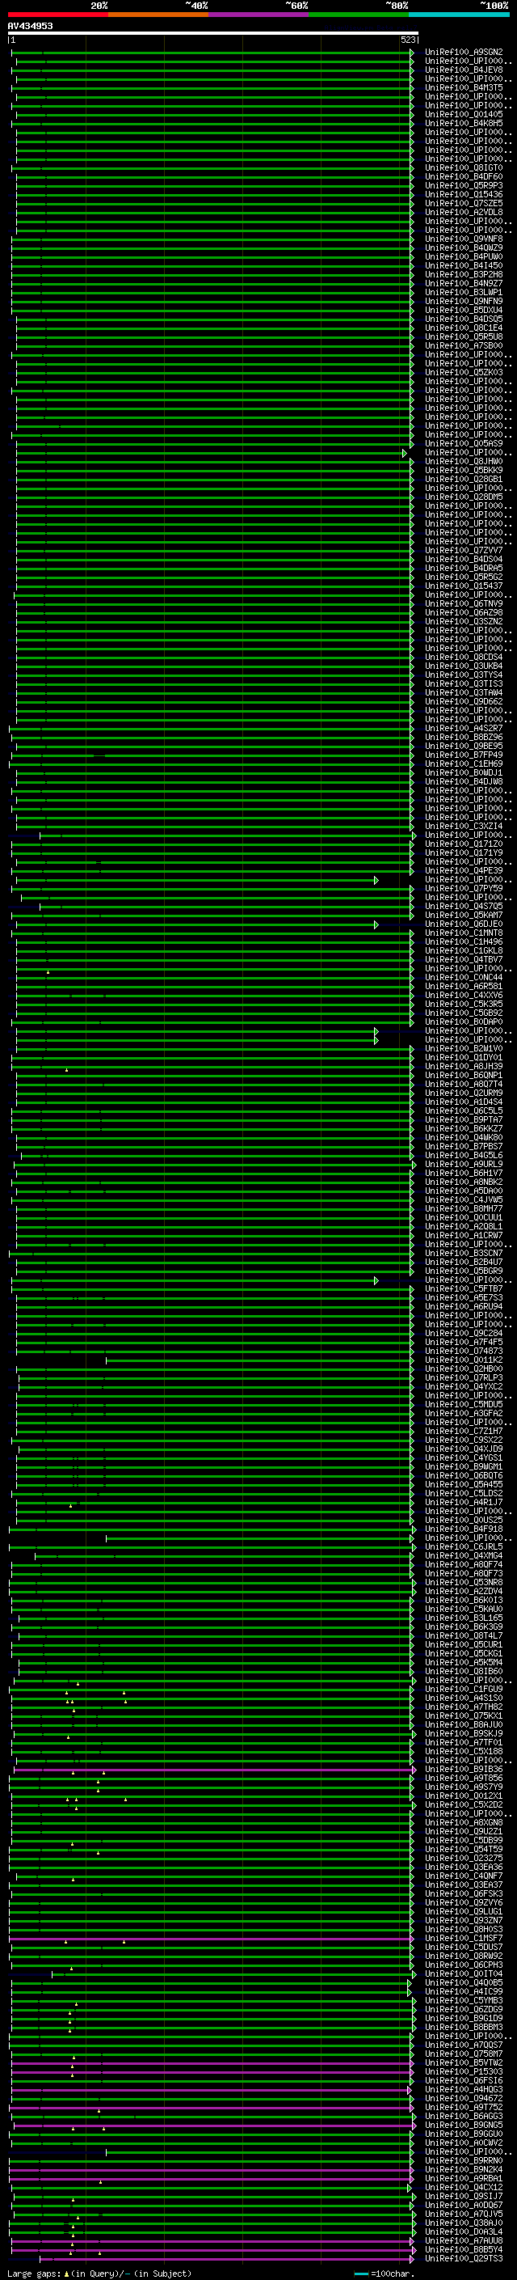
Task: Click the purple ~60% identity legend segment
Action: pyautogui.click(x=259, y=15)
